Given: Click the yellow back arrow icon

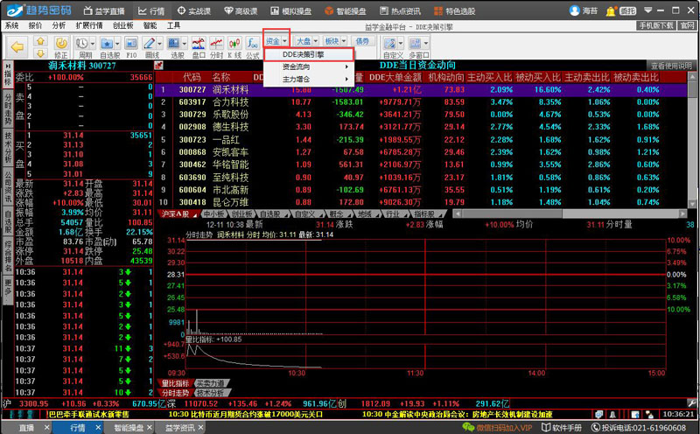Looking at the screenshot, I should coord(16,45).
